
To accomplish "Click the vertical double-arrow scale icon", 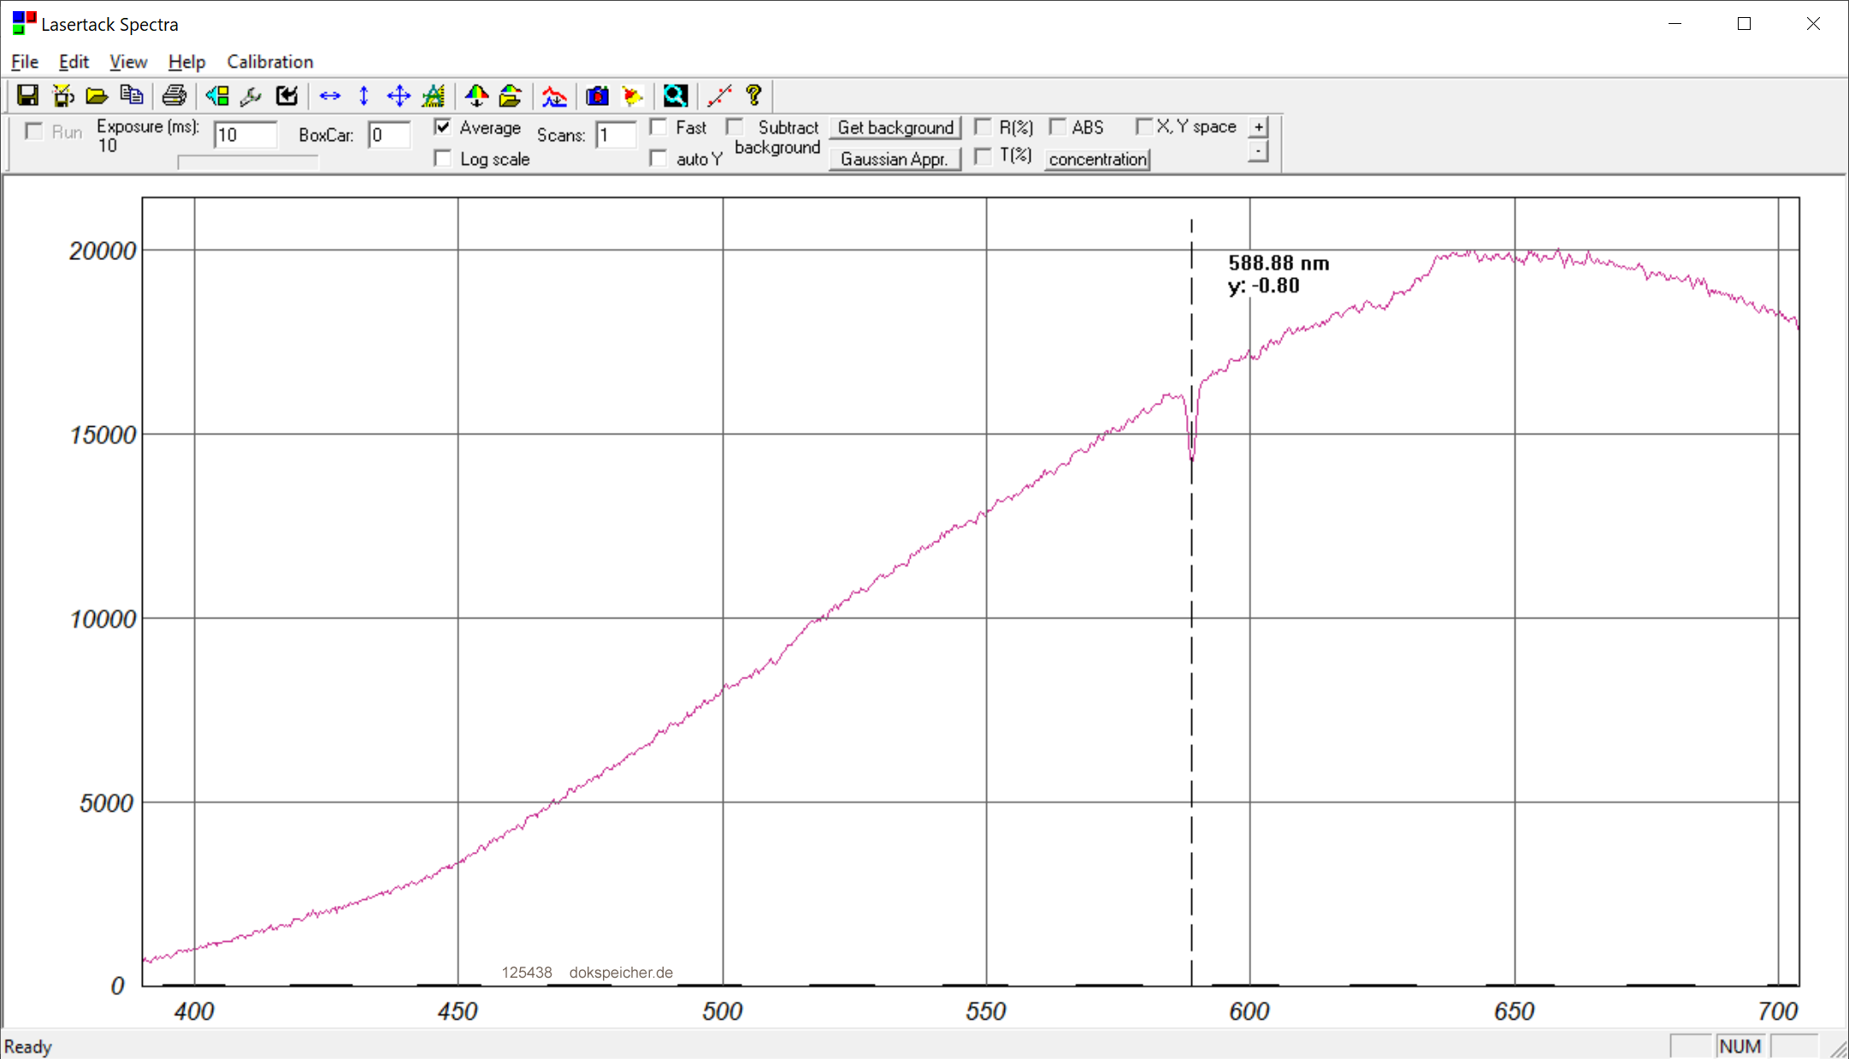I will point(364,96).
